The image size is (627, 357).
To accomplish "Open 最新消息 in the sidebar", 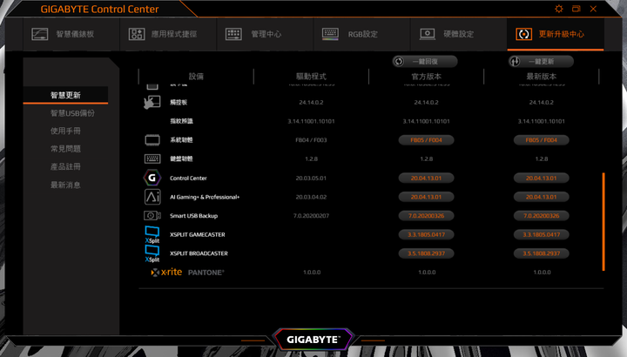I will click(x=65, y=185).
